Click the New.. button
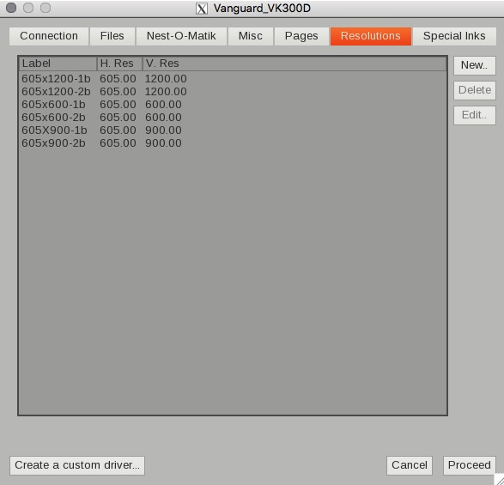Viewport: 504px width, 485px height. 475,65
